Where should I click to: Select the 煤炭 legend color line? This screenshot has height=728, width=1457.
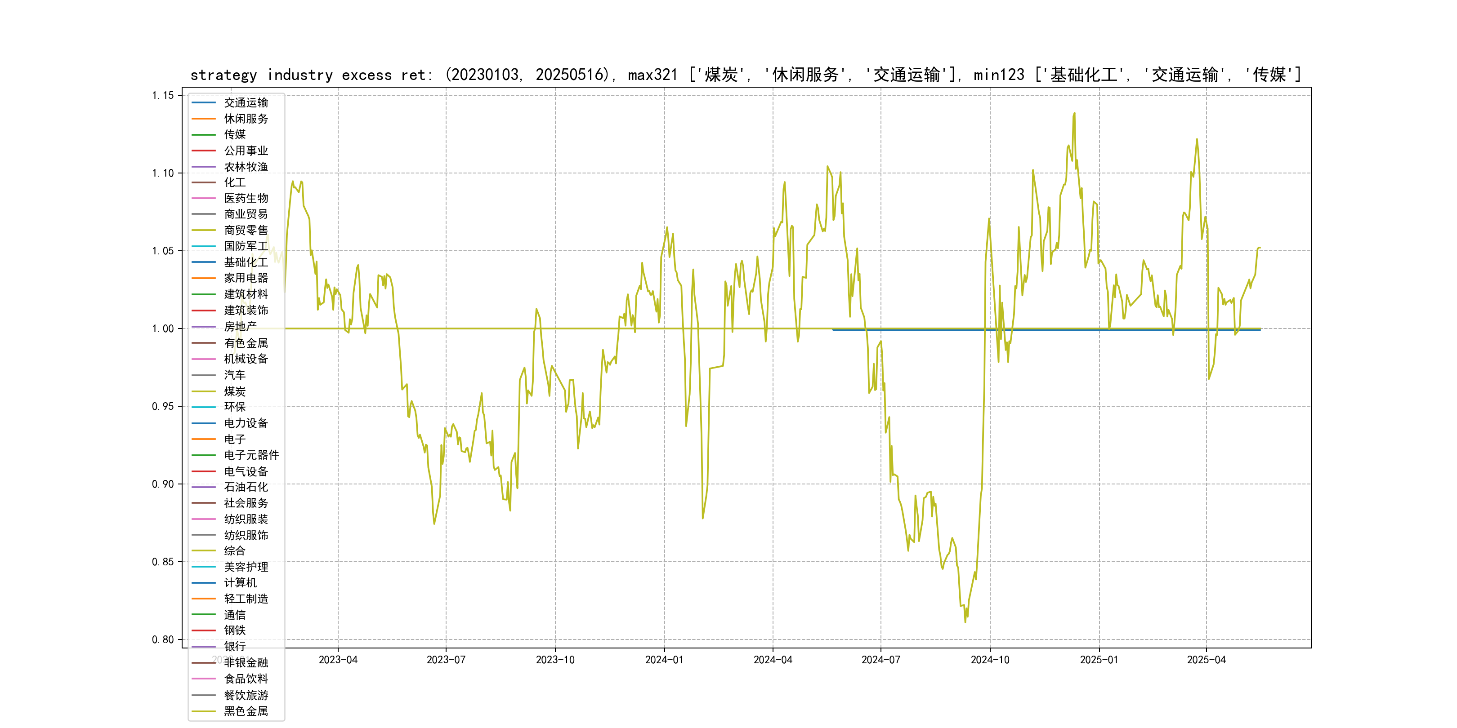(204, 391)
